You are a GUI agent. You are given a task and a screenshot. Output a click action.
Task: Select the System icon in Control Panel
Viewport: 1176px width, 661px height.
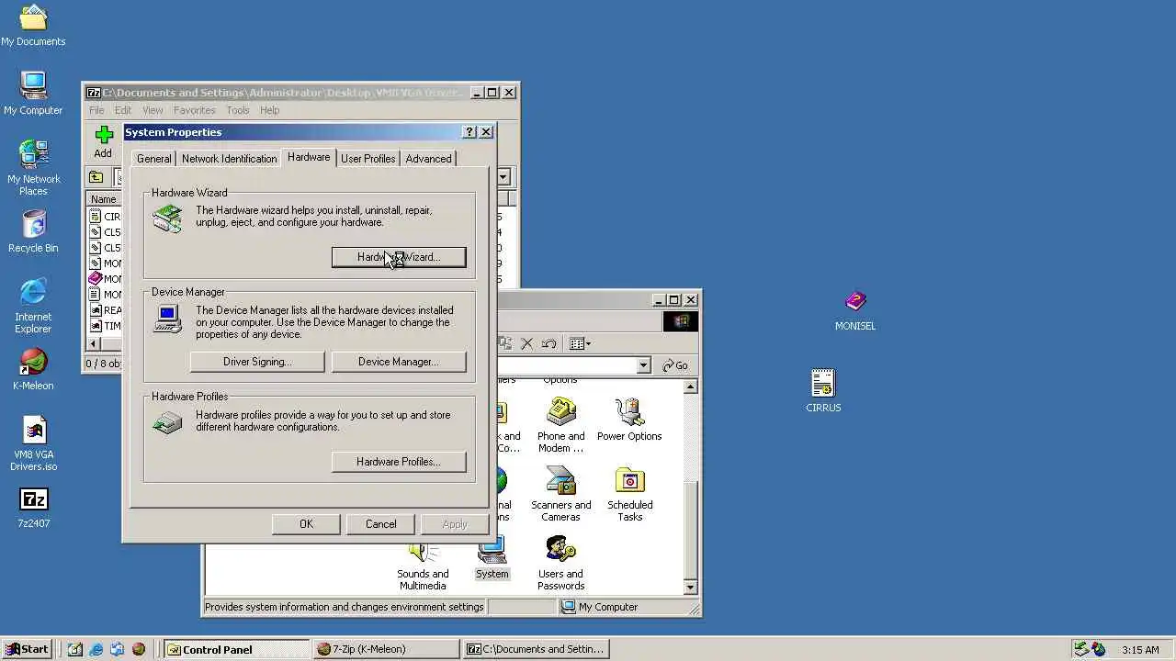pyautogui.click(x=492, y=557)
